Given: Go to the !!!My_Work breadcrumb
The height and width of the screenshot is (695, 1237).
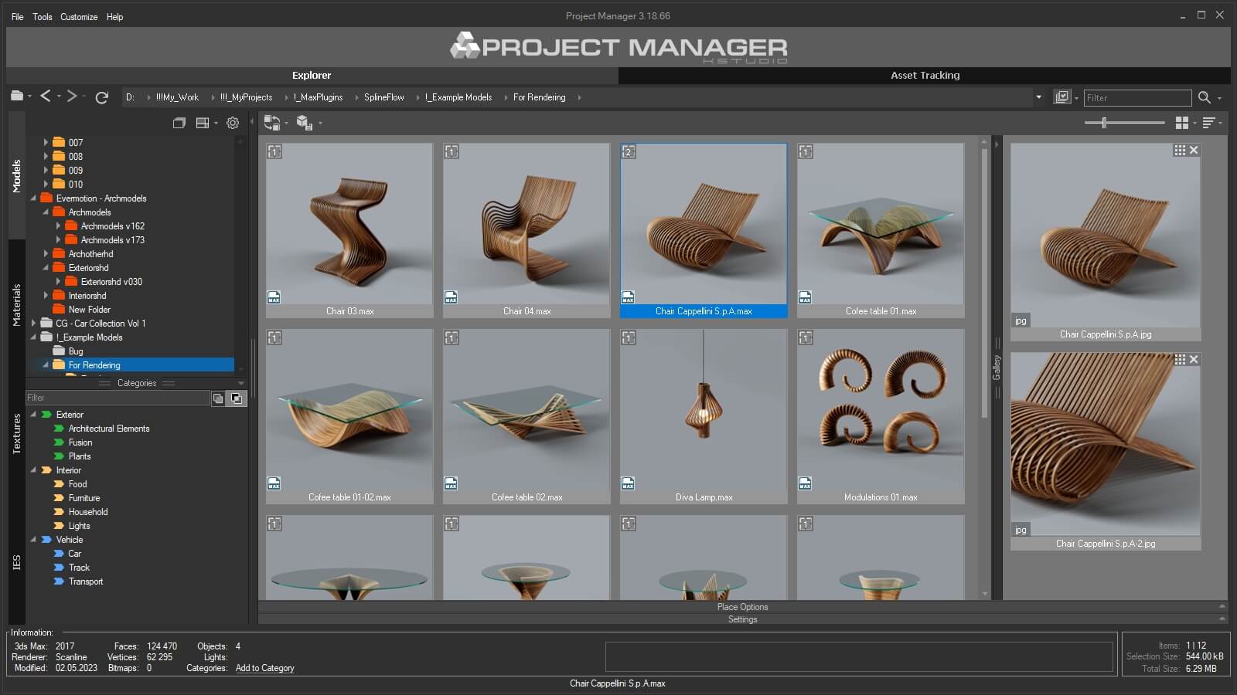Looking at the screenshot, I should click(177, 97).
